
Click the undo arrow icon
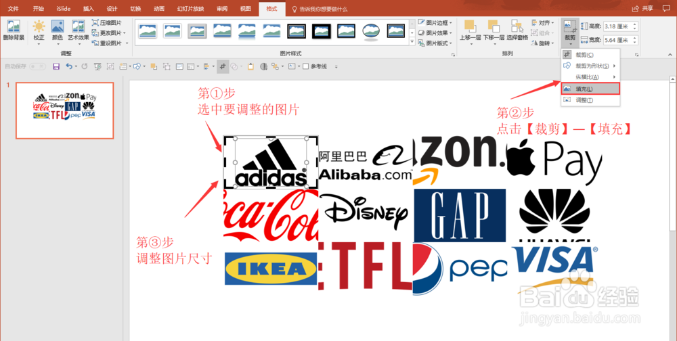coord(68,66)
